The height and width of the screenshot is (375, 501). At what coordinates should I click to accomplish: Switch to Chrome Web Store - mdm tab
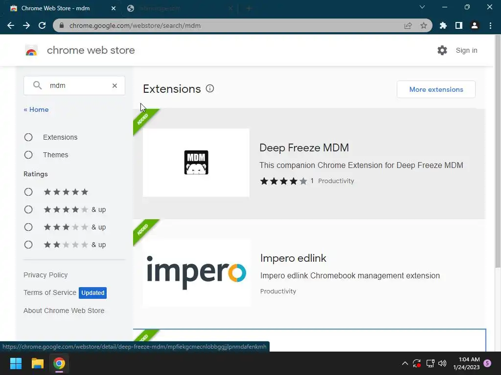(x=61, y=9)
